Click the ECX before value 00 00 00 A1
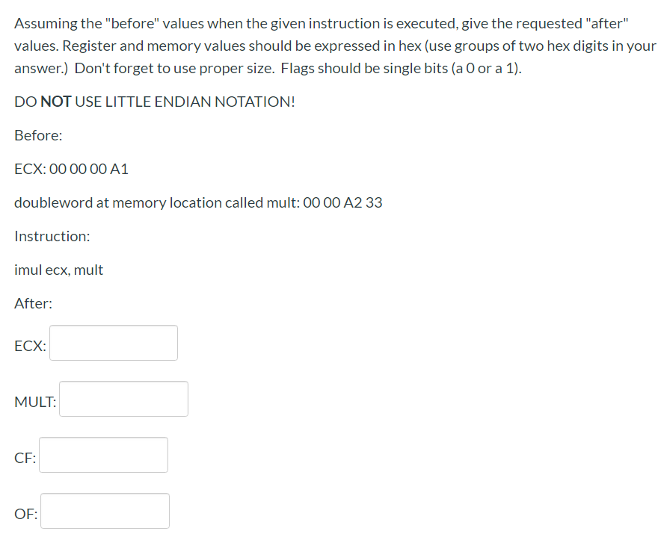The image size is (658, 540). pos(71,169)
